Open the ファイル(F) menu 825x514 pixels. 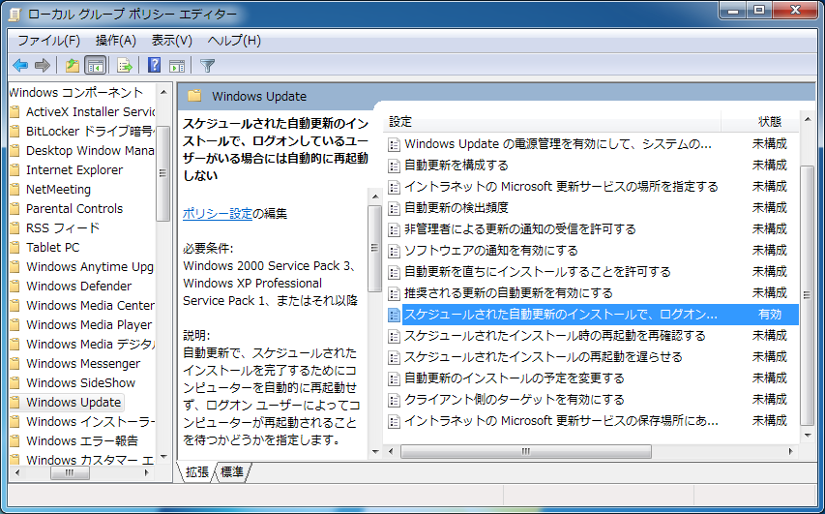click(x=49, y=41)
